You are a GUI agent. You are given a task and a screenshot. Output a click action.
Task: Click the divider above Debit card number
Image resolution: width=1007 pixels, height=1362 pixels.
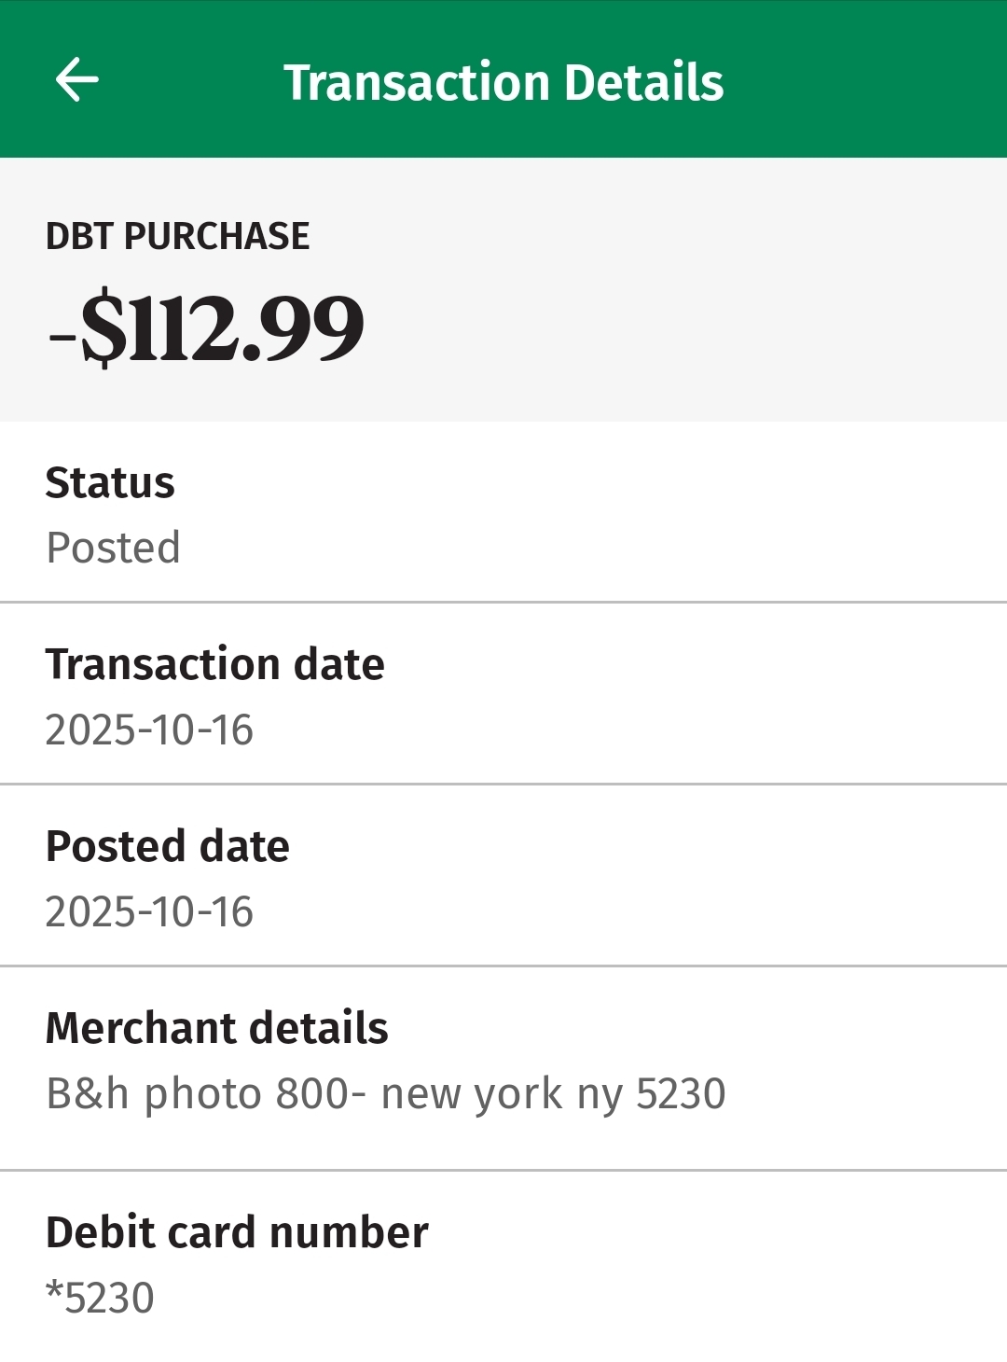[504, 1170]
